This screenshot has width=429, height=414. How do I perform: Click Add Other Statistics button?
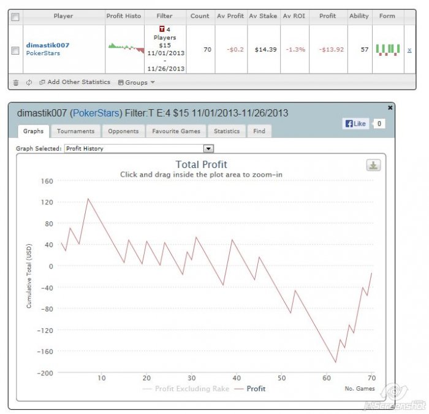click(75, 82)
